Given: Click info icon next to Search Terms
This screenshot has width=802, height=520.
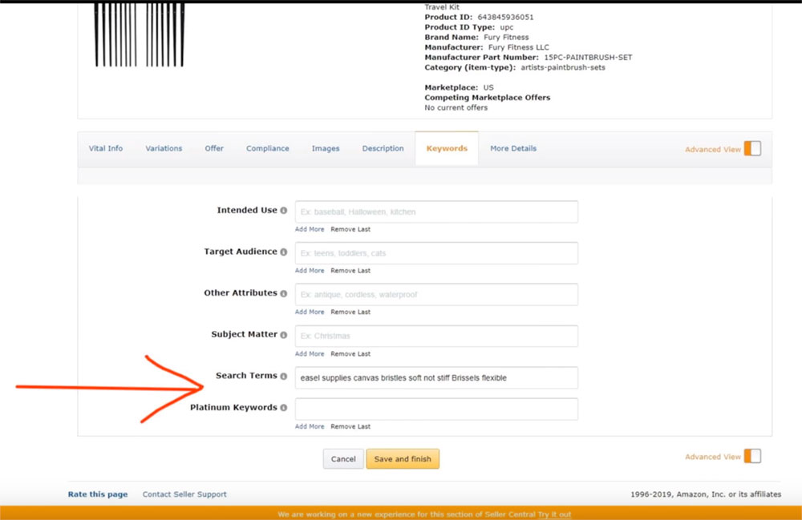Looking at the screenshot, I should tap(284, 377).
